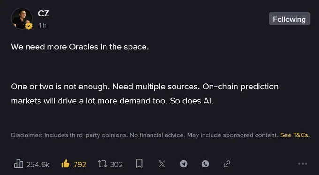
Task: Click the 1h timestamp
Action: tap(43, 25)
